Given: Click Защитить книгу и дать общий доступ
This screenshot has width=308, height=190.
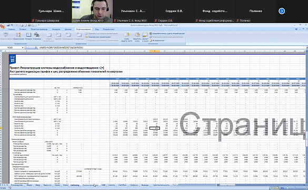Looking at the screenshot, I should [x=167, y=34].
